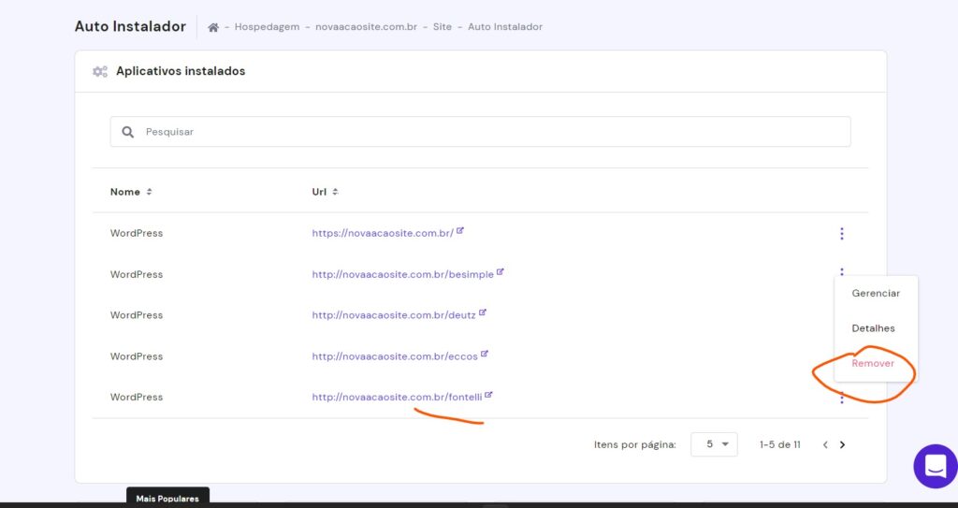The image size is (958, 508).
Task: Go to previous page of results
Action: point(825,445)
